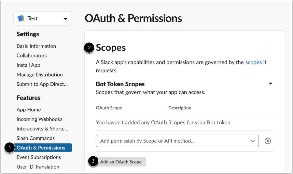Click the Settings section heading
The height and width of the screenshot is (174, 293).
[x=28, y=34]
